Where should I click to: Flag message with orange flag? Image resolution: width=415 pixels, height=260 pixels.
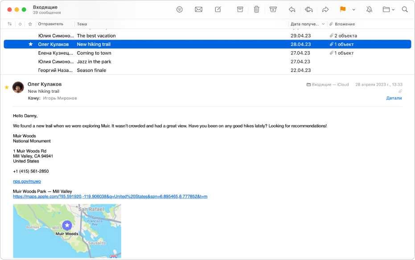click(x=343, y=9)
